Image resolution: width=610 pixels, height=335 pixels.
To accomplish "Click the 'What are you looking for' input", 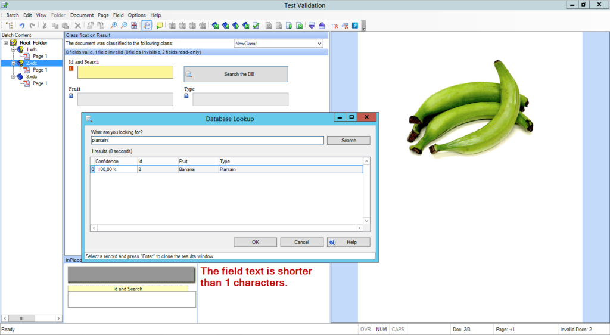I will coord(207,141).
